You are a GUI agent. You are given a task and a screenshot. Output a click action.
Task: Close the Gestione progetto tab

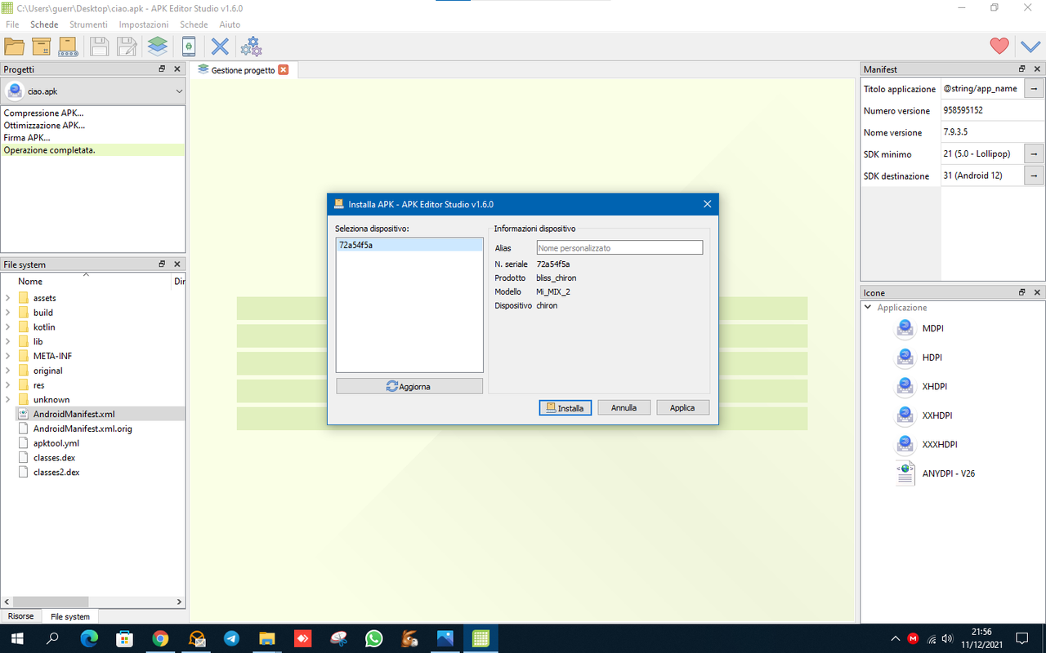(284, 69)
